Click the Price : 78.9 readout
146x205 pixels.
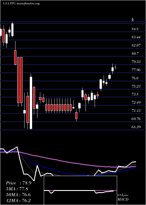pyautogui.click(x=18, y=183)
